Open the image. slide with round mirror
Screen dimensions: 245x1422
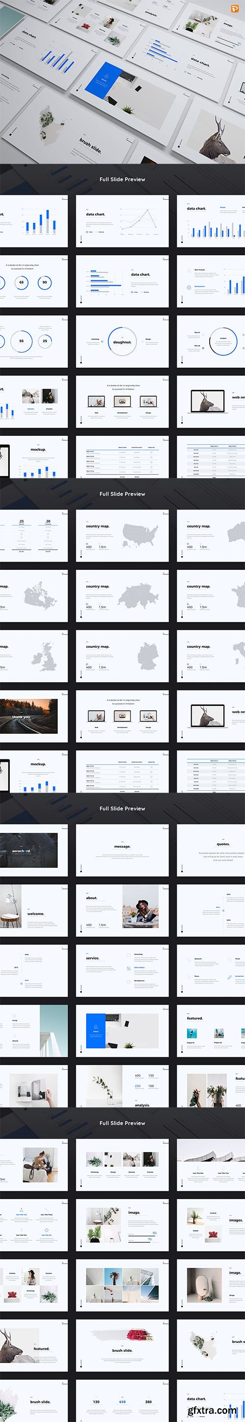tap(211, 1286)
